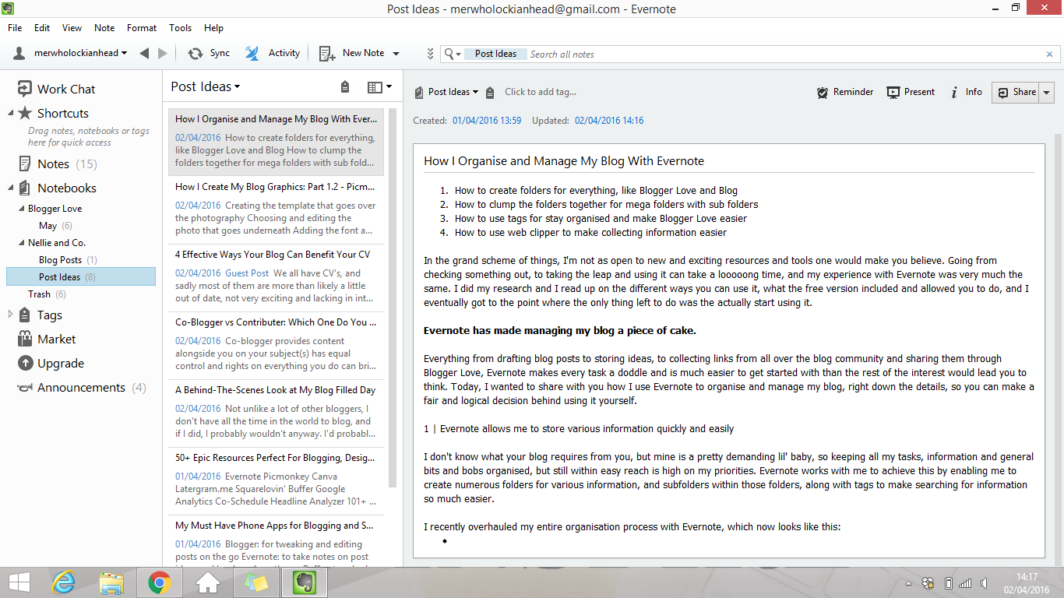Create a note with New Note icon
The height and width of the screenshot is (598, 1064).
[x=327, y=53]
